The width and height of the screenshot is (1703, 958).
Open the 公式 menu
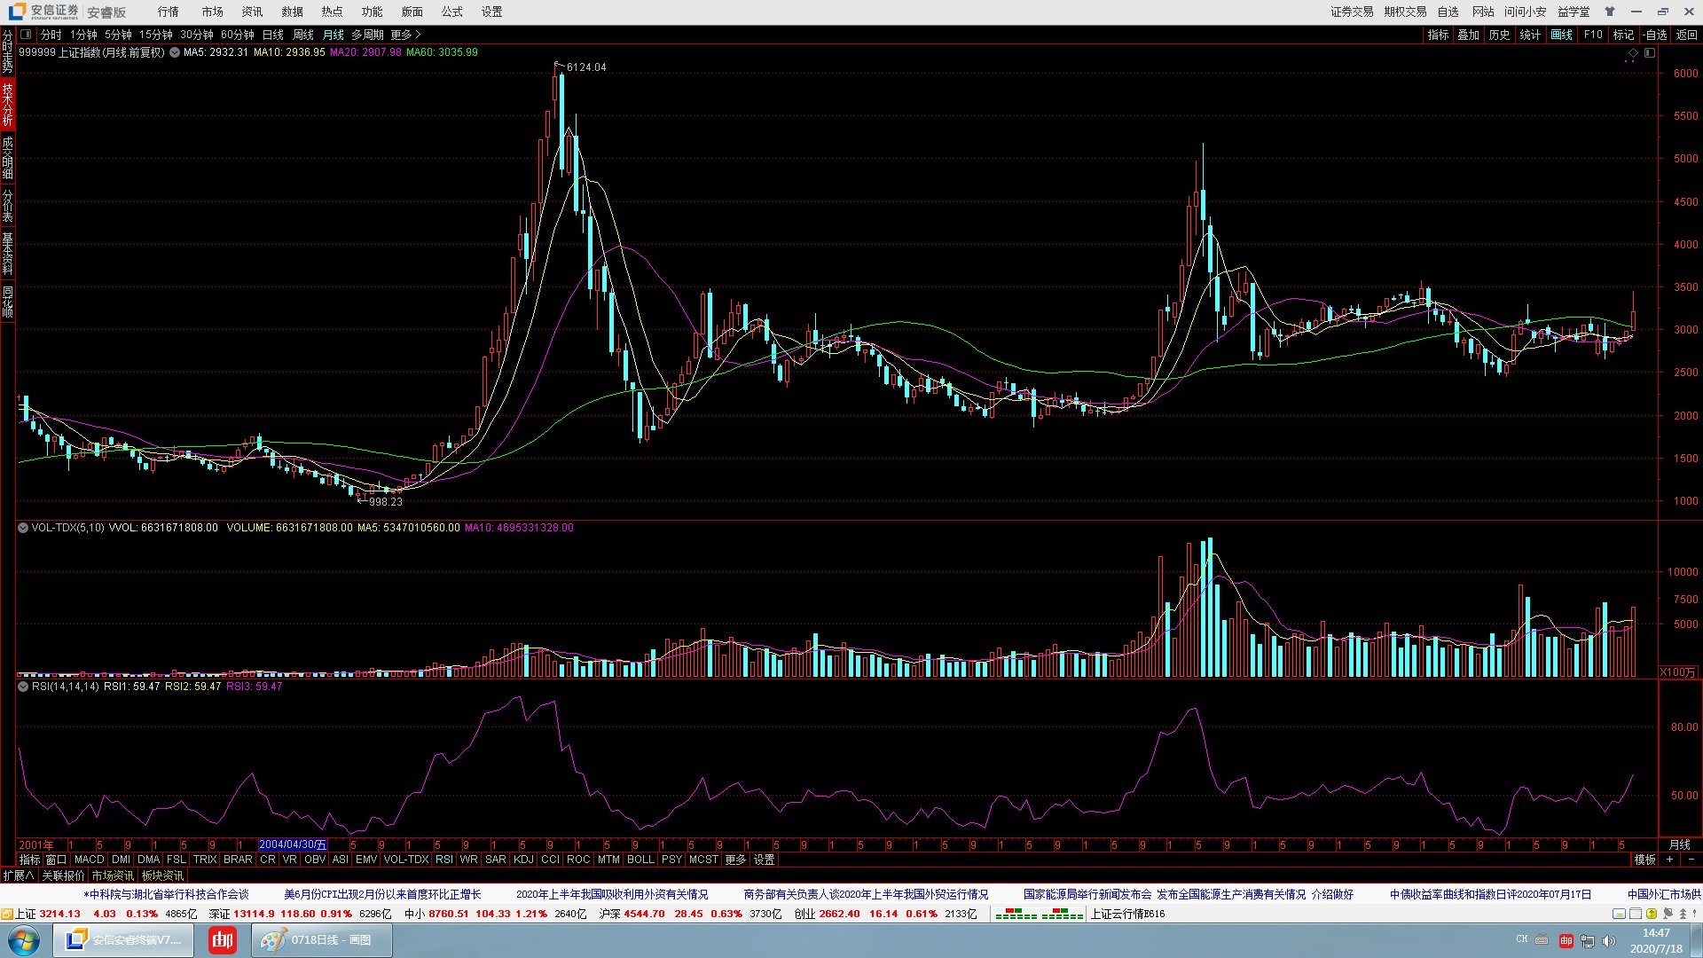tap(451, 12)
